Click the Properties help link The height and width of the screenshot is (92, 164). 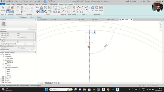(5, 50)
